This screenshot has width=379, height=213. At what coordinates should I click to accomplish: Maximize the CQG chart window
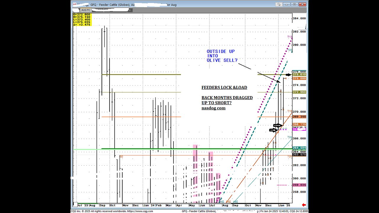pyautogui.click(x=294, y=4)
